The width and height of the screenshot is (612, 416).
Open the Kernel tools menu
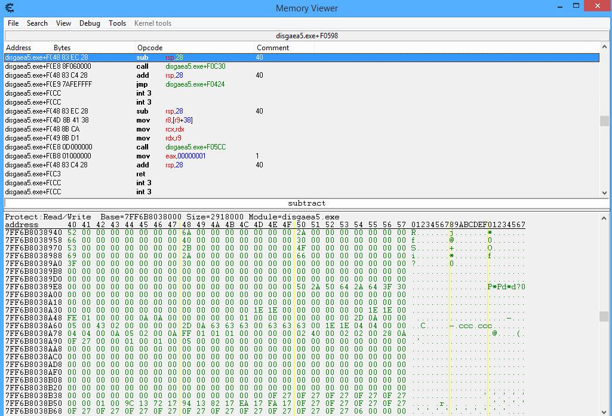coord(153,23)
